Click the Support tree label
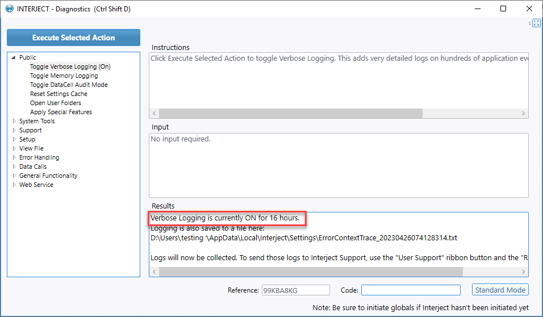The image size is (543, 317). (31, 130)
